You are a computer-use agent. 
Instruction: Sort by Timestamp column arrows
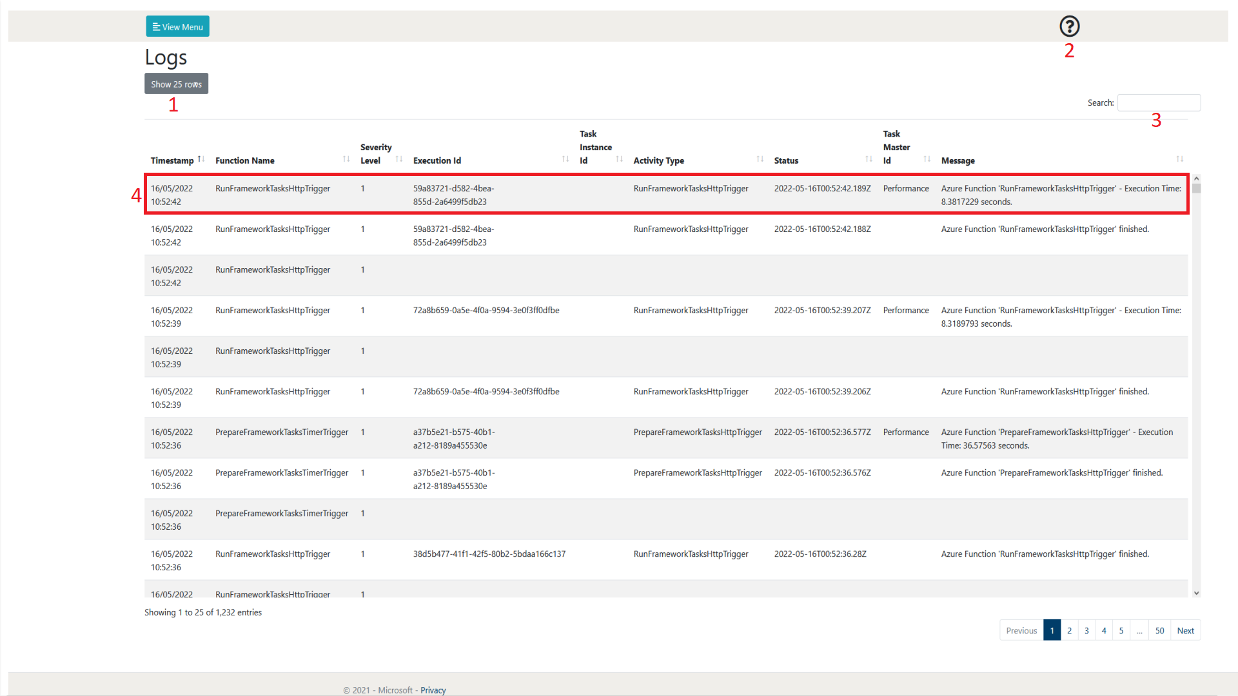201,159
